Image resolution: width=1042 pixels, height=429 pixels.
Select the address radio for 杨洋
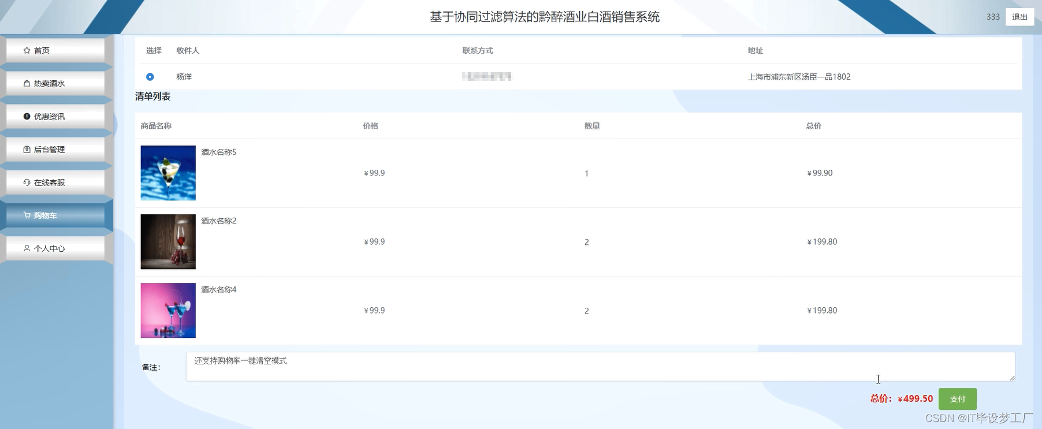point(150,77)
